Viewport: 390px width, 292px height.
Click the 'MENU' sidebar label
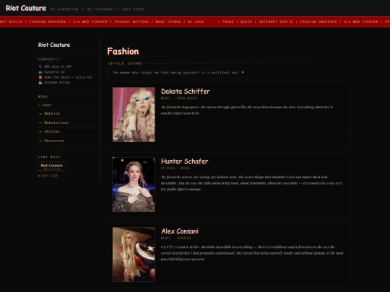point(43,97)
